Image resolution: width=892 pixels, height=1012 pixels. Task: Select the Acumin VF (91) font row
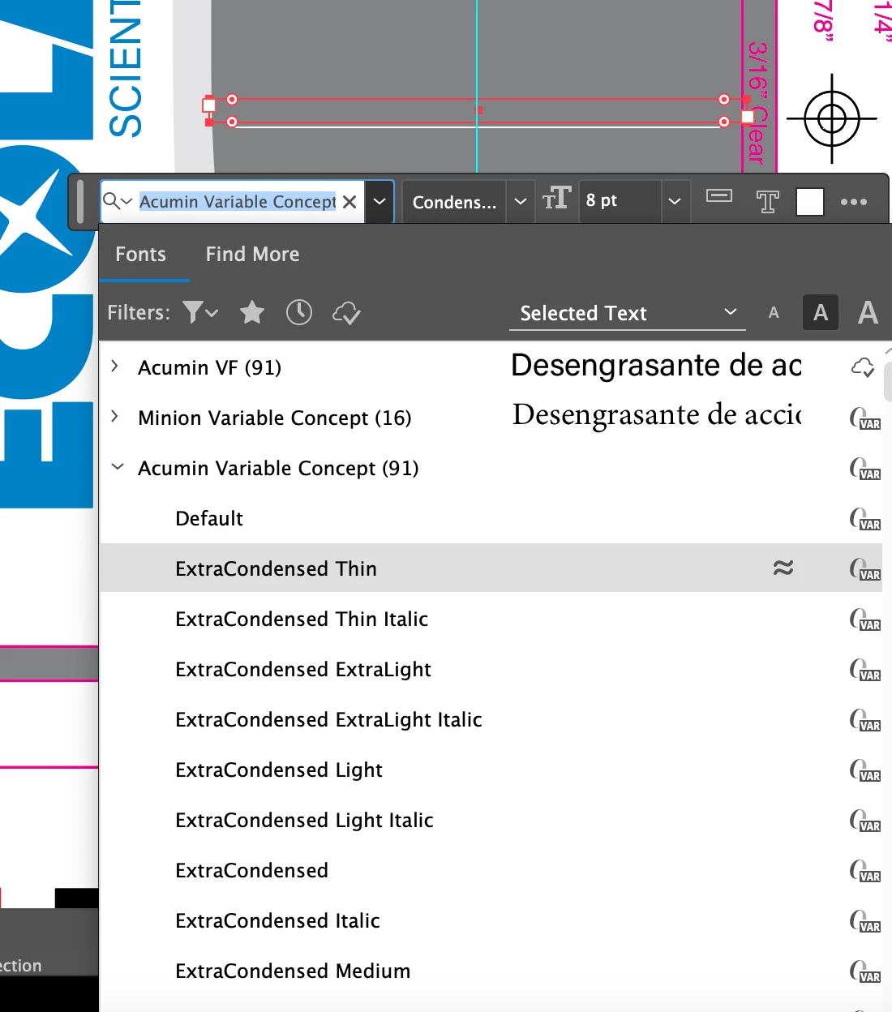tap(491, 367)
